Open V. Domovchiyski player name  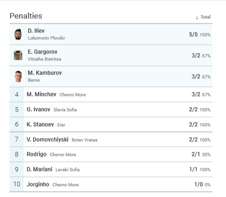point(47,139)
